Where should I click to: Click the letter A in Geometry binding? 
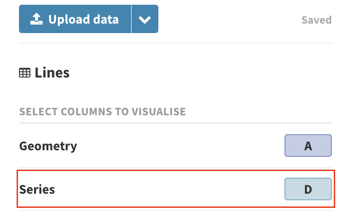(308, 146)
